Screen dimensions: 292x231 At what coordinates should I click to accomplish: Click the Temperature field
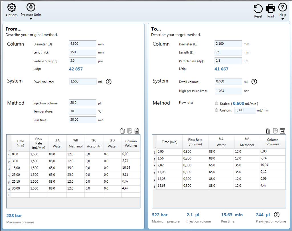click(82, 111)
